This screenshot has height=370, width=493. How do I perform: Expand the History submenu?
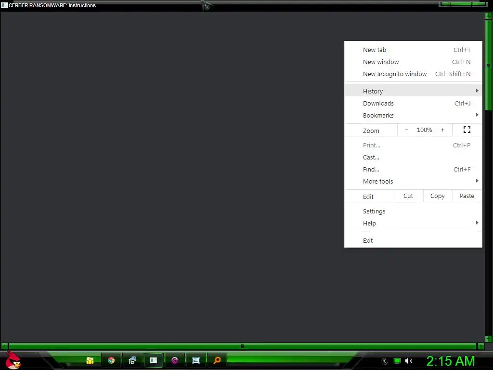point(413,91)
